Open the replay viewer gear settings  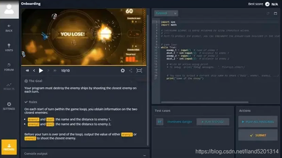pyautogui.click(x=123, y=70)
